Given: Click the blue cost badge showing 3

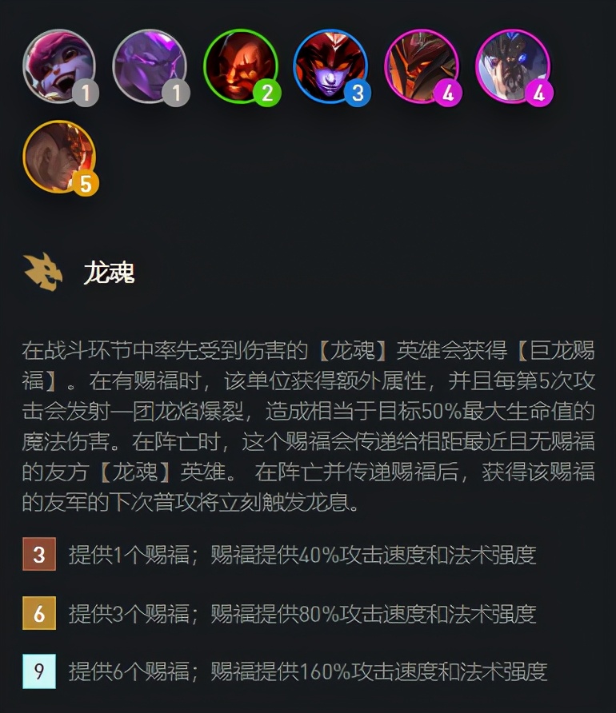Looking at the screenshot, I should (x=358, y=94).
